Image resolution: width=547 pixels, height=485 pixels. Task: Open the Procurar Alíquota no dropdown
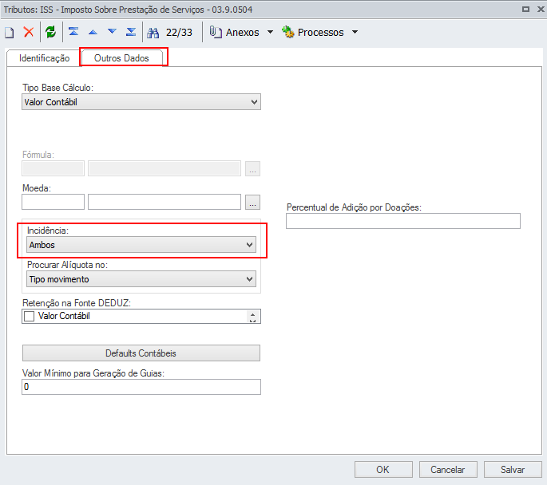141,279
